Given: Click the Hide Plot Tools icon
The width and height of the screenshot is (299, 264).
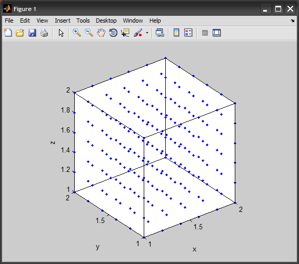Looking at the screenshot, I should (x=205, y=33).
